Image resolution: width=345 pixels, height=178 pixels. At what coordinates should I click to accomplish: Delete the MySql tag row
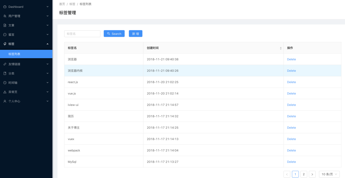pyautogui.click(x=291, y=162)
